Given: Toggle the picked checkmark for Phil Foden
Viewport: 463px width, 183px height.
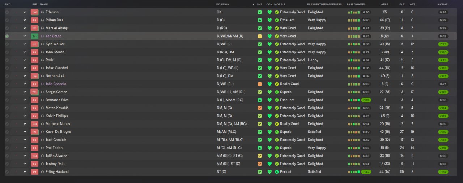Looking at the screenshot, I should coord(7,148).
